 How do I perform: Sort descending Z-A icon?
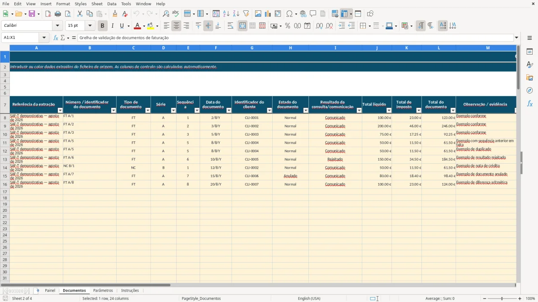click(236, 14)
